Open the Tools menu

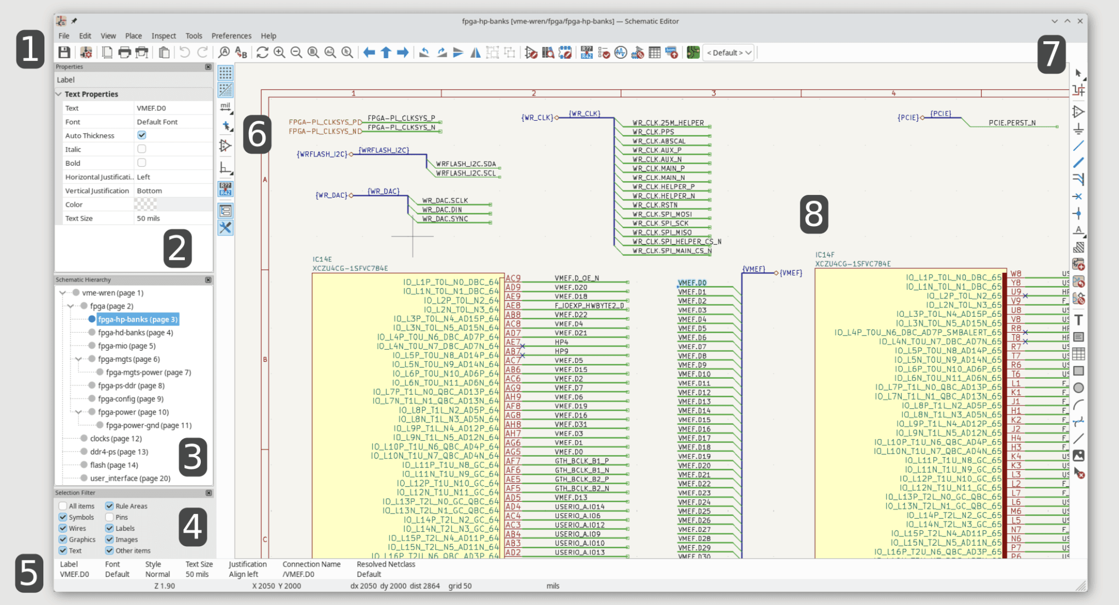194,36
